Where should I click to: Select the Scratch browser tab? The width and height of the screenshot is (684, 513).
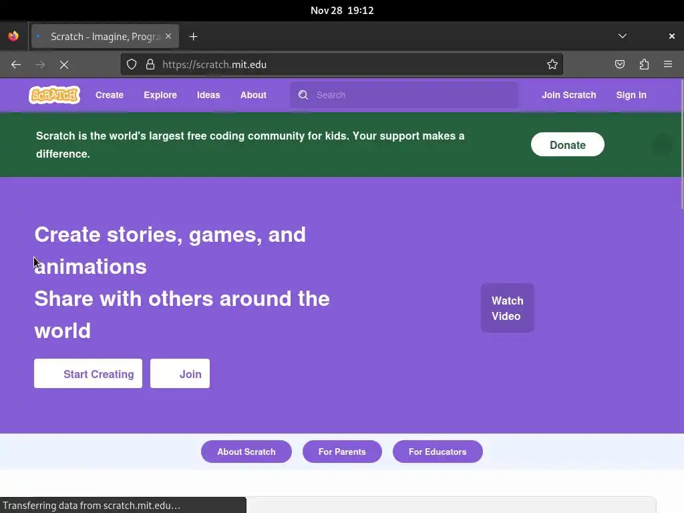pos(105,36)
